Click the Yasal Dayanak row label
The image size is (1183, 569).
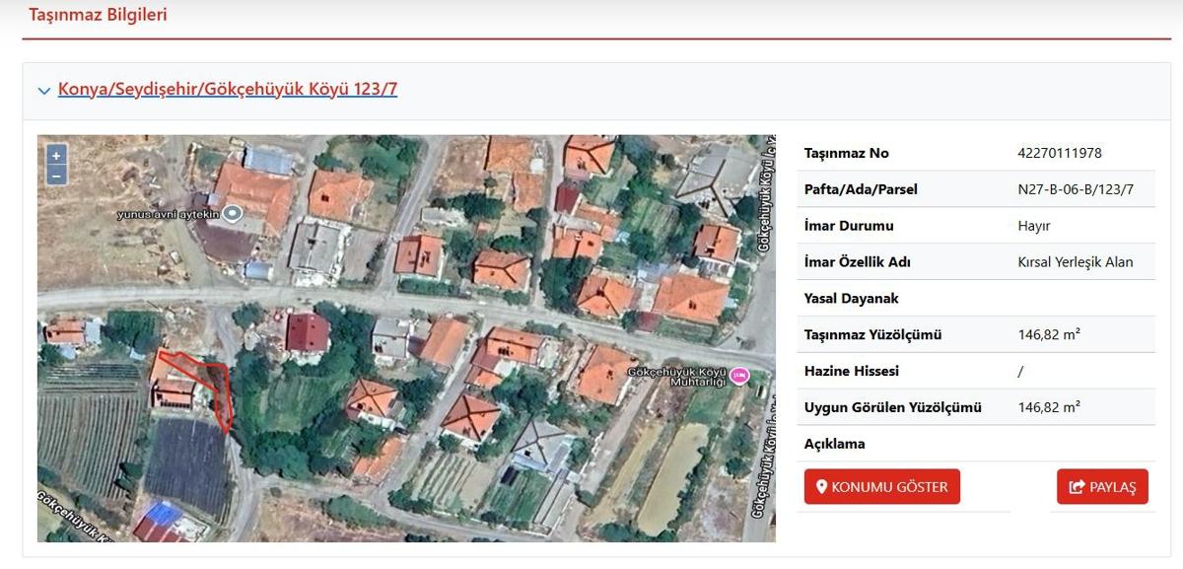851,299
